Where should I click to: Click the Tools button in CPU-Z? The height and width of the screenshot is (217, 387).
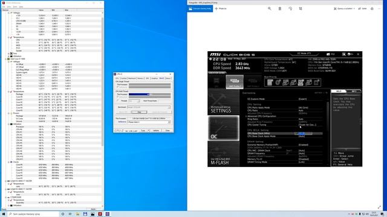coord(143,130)
